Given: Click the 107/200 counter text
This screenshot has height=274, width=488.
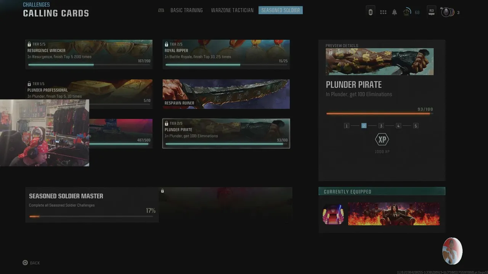Looking at the screenshot, I should tap(144, 61).
